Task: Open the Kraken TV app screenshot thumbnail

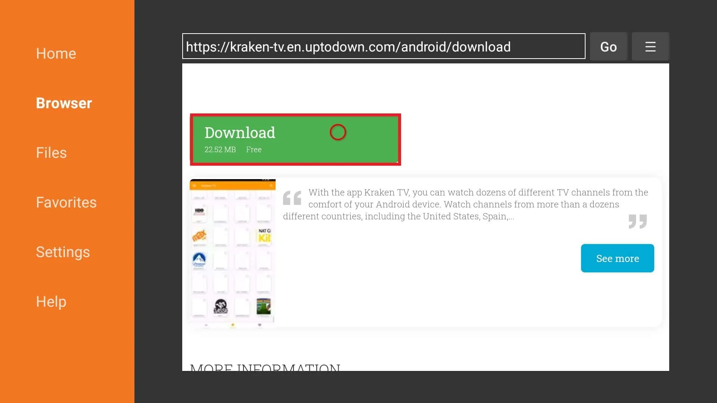Action: [x=233, y=253]
